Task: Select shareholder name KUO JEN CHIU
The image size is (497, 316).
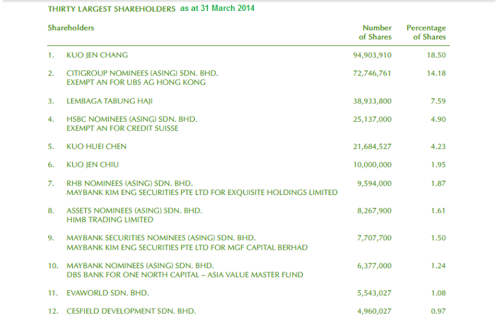Action: pyautogui.click(x=93, y=164)
